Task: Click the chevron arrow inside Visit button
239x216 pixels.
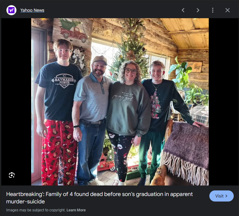Action: click(226, 196)
